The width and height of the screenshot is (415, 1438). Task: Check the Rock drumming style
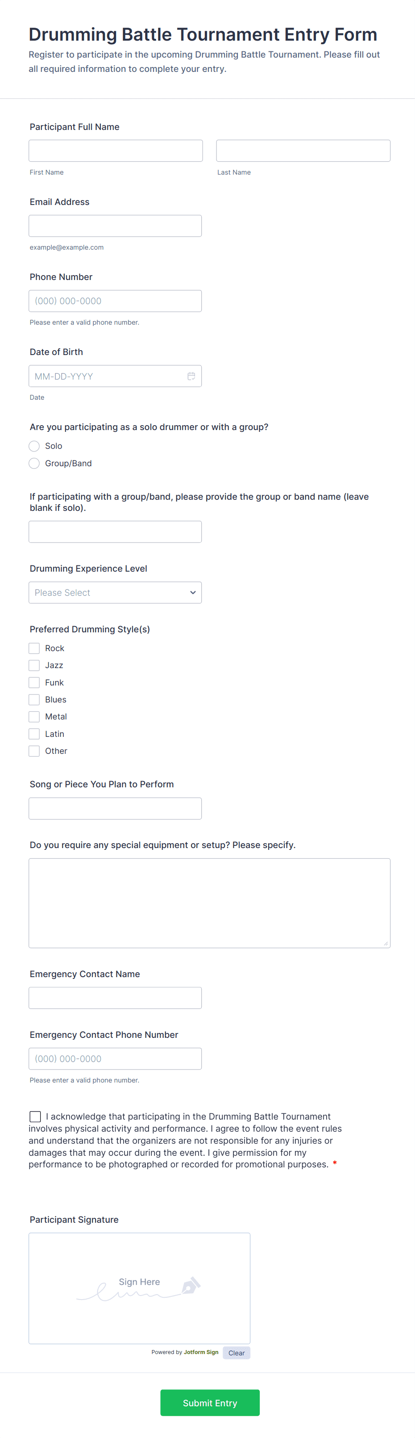(35, 648)
